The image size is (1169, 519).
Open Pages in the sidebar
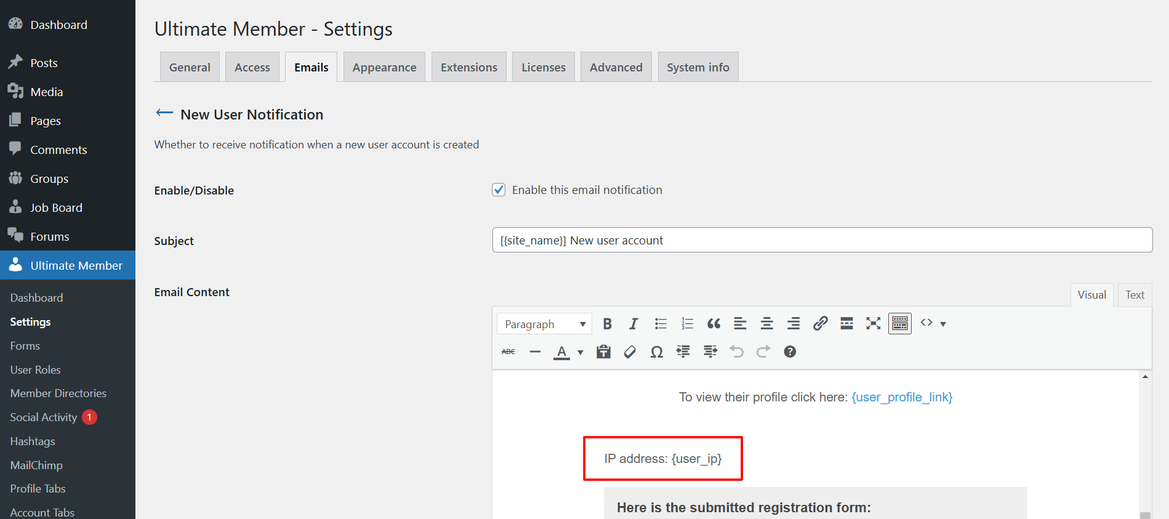coord(68,121)
